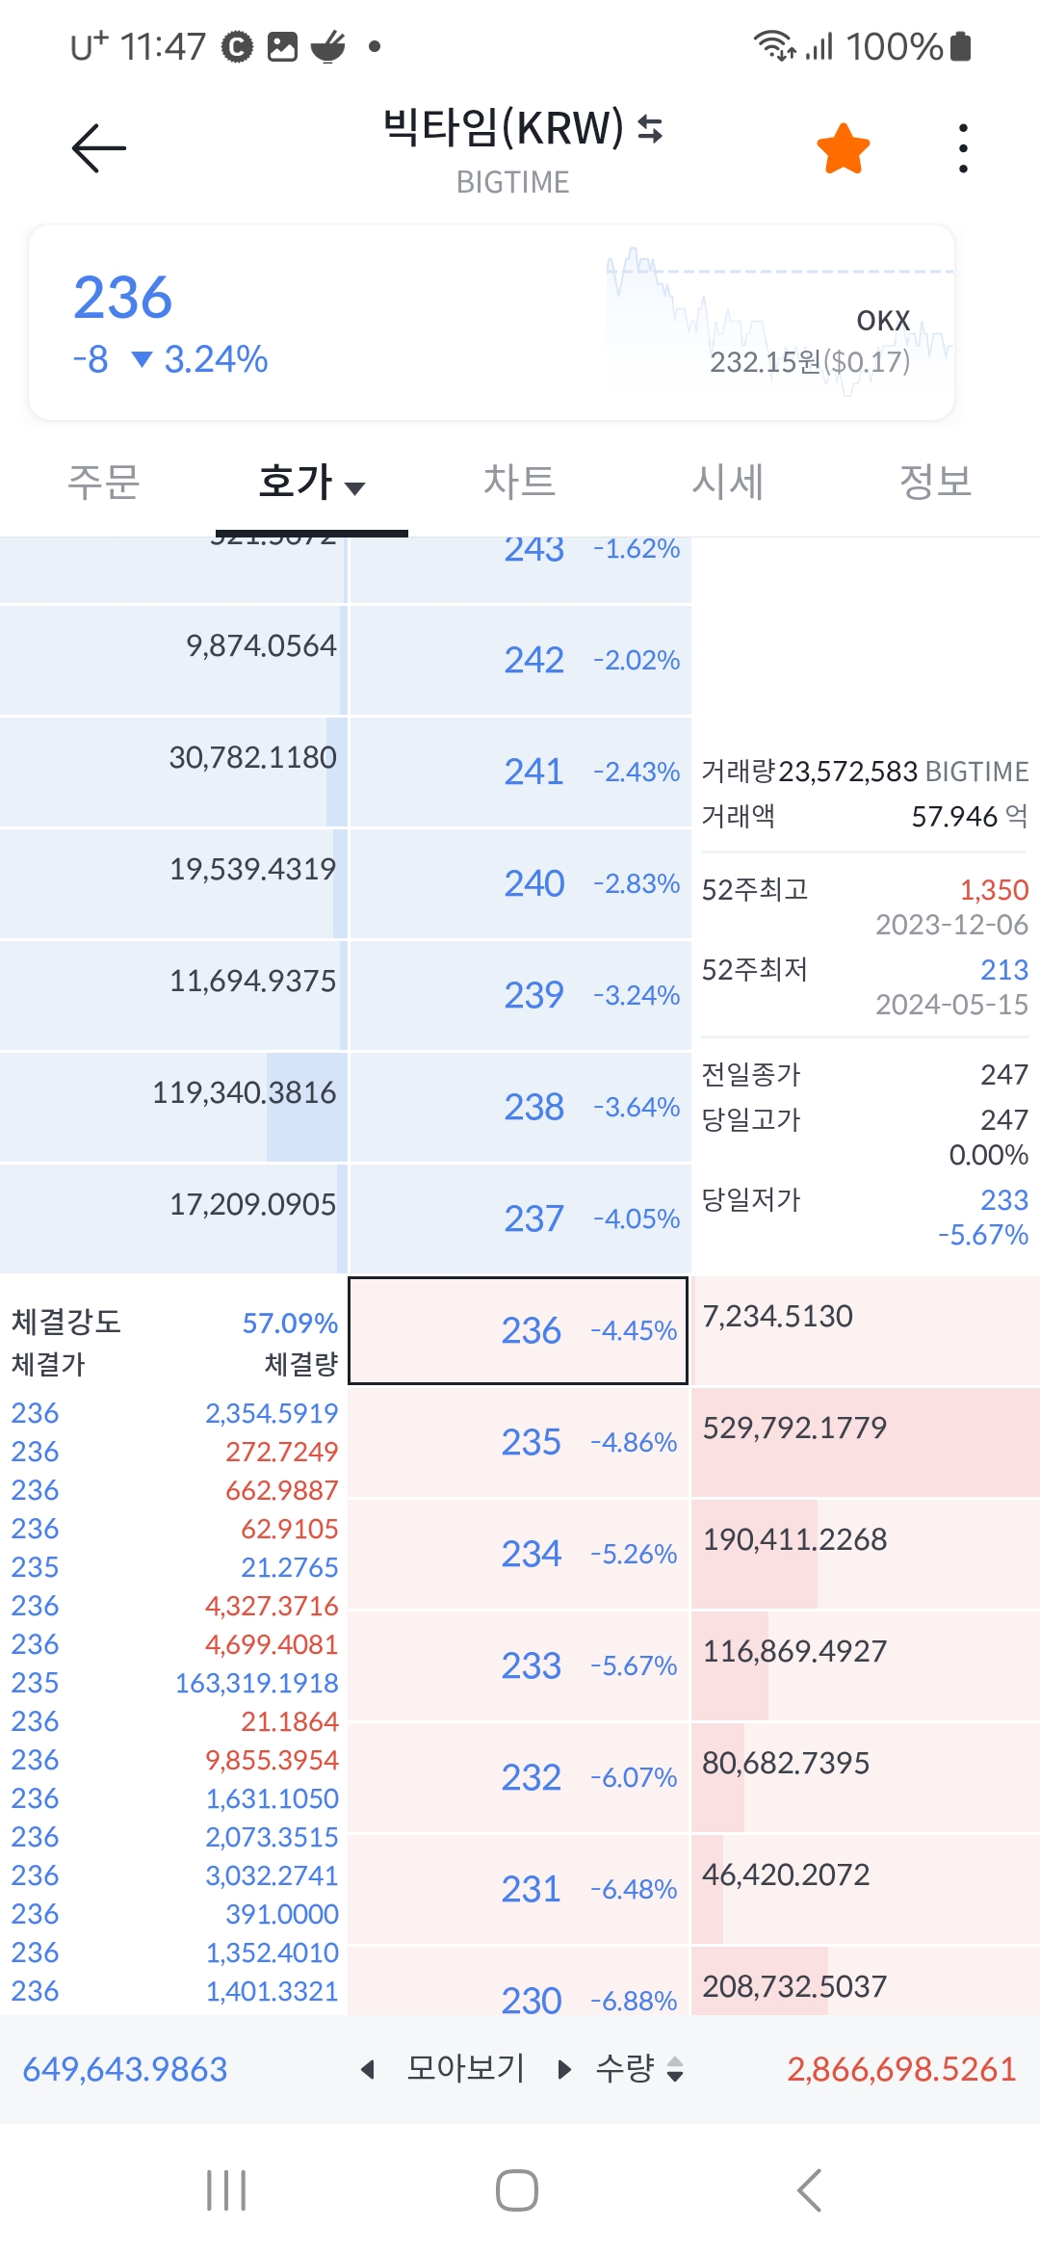Select bid price 235
The height and width of the screenshot is (2254, 1040).
[x=518, y=1443]
